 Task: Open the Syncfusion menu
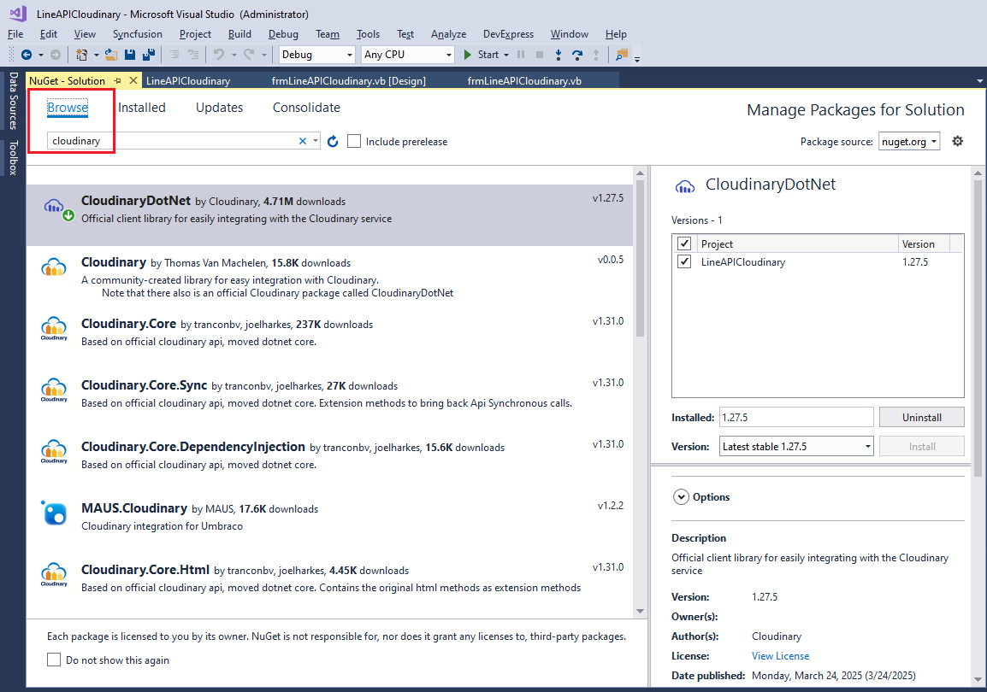click(137, 34)
